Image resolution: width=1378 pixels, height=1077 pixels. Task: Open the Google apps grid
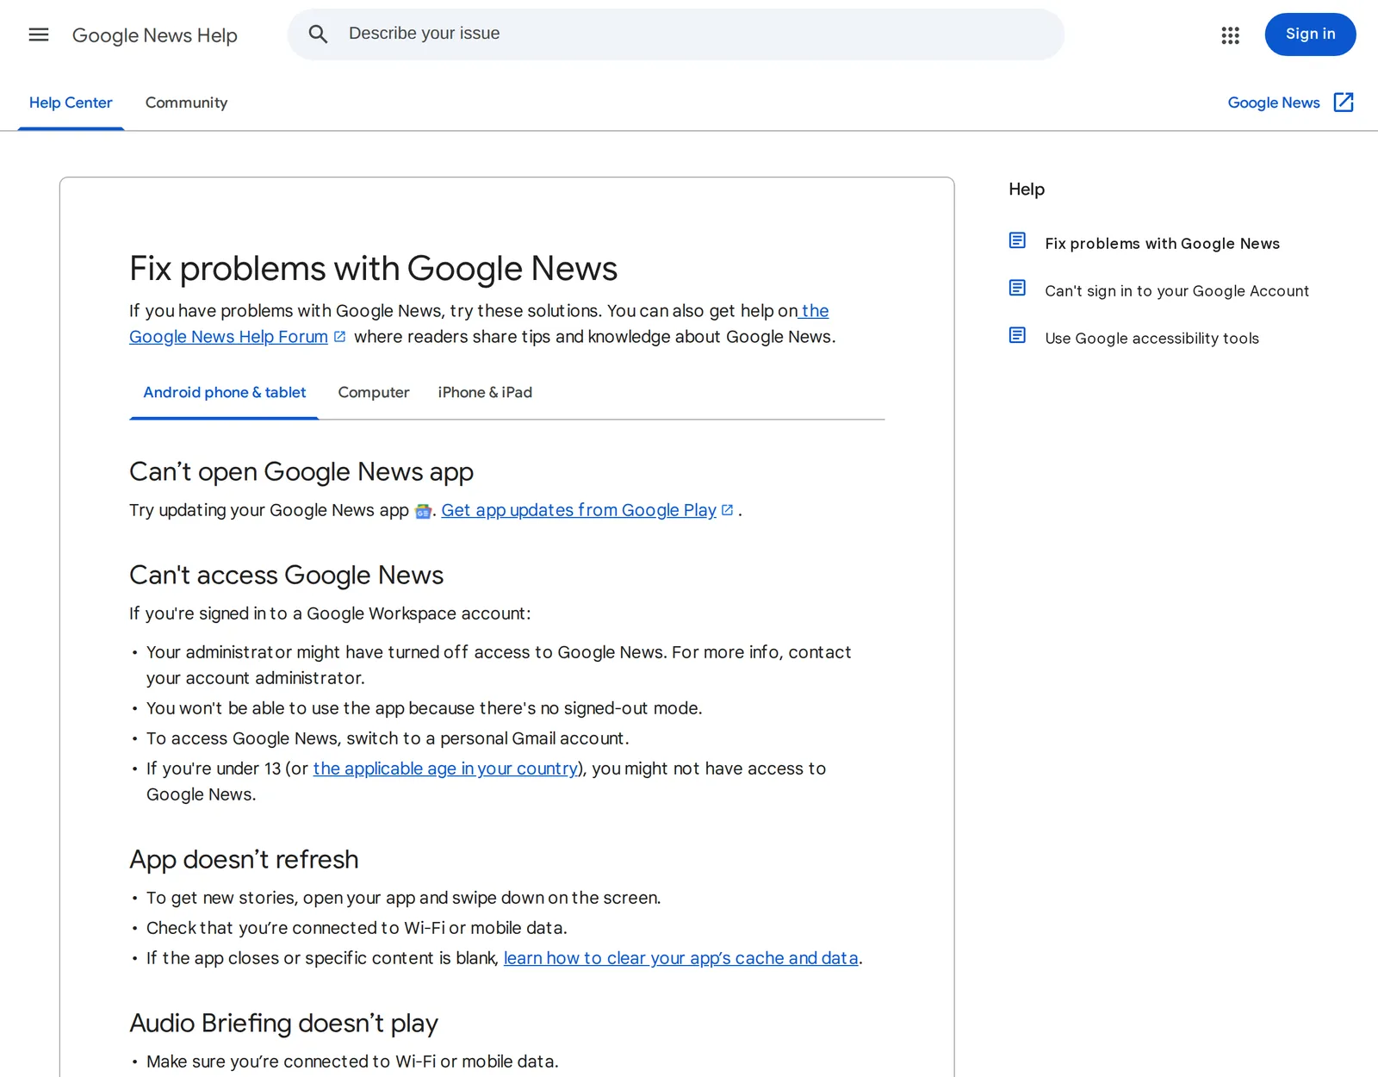pos(1230,34)
